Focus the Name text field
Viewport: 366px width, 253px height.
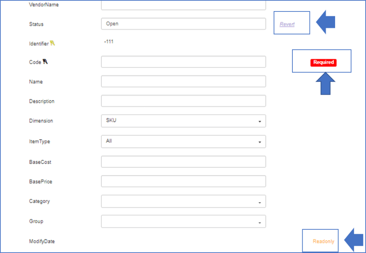point(183,82)
